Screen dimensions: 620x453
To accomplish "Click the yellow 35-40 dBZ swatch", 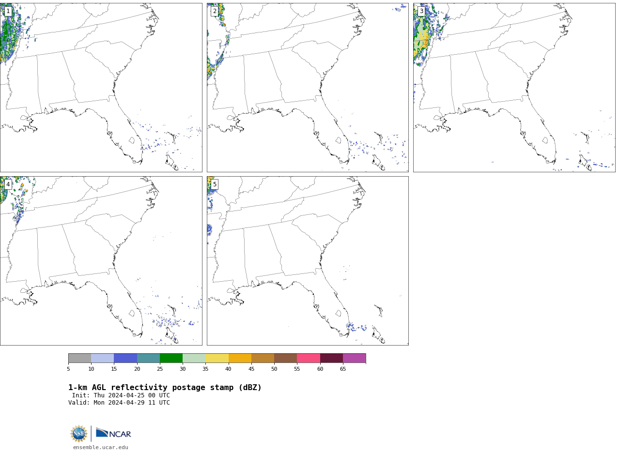I will [217, 358].
